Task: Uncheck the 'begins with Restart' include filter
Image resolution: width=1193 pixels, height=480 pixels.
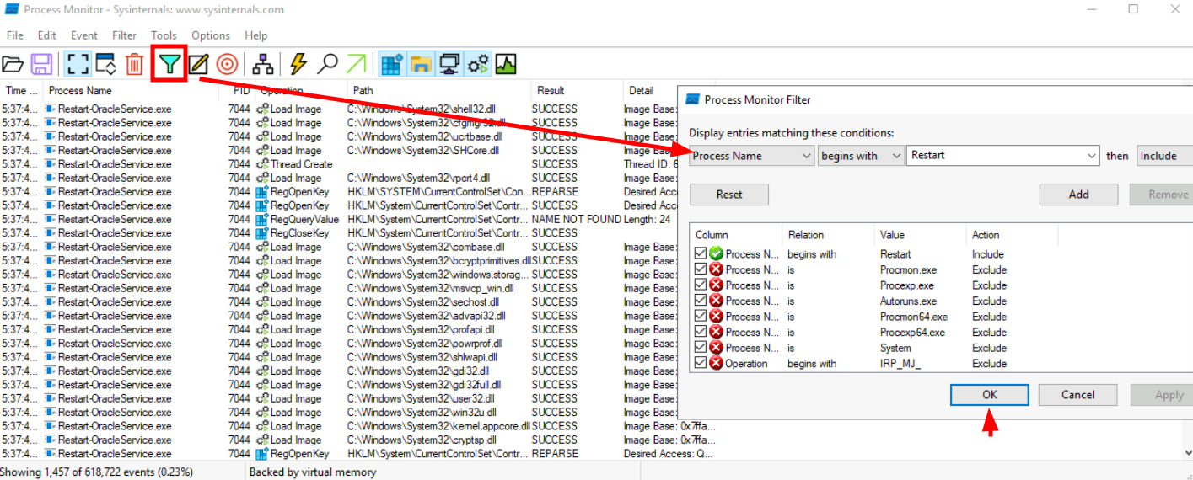Action: coord(701,253)
